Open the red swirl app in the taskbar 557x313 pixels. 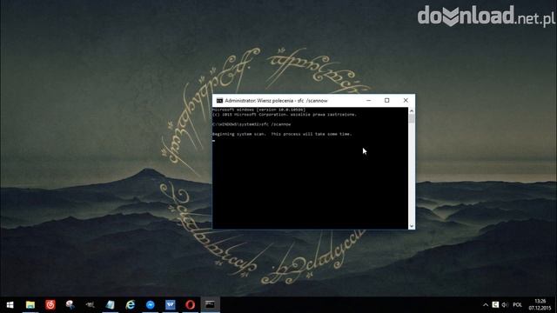(x=50, y=305)
